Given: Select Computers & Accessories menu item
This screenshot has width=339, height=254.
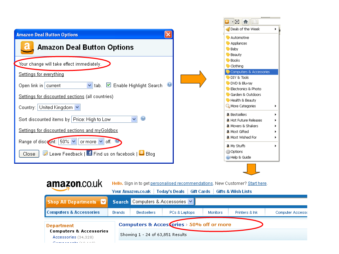Looking at the screenshot, I should (x=250, y=72).
